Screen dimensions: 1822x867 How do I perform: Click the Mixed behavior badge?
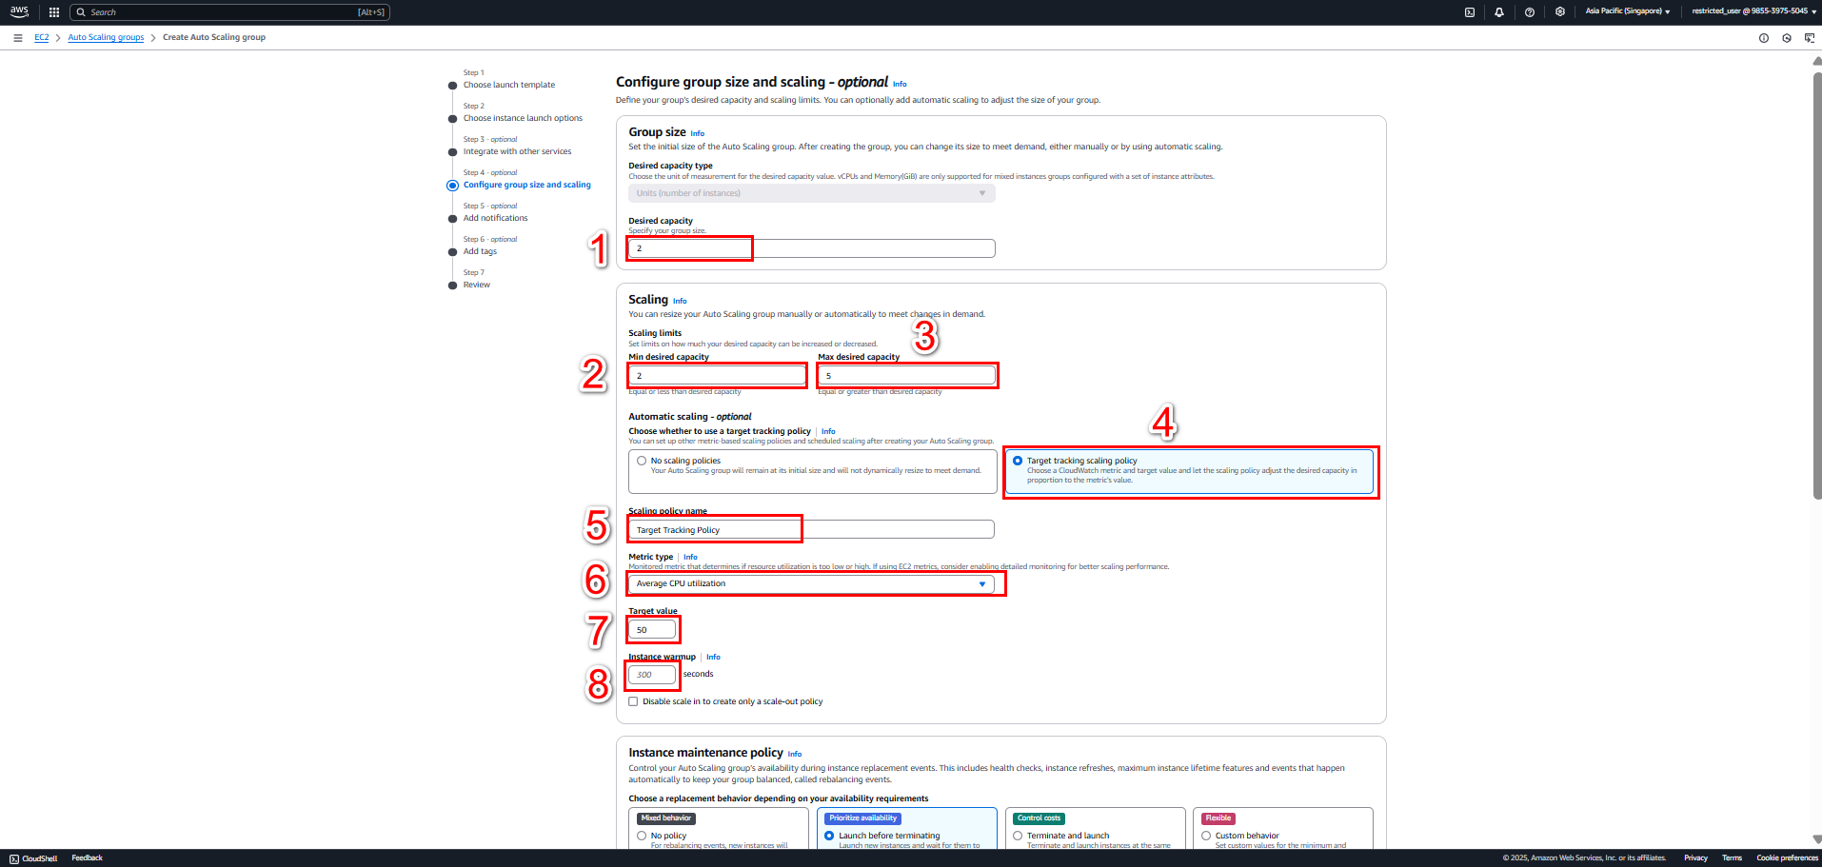pos(666,818)
